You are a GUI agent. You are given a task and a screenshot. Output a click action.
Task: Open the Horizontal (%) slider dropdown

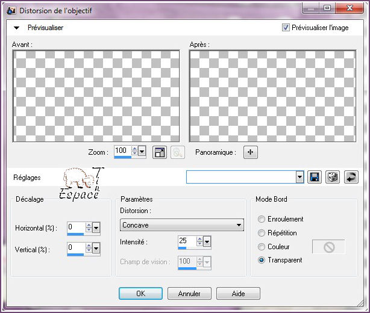coord(96,228)
